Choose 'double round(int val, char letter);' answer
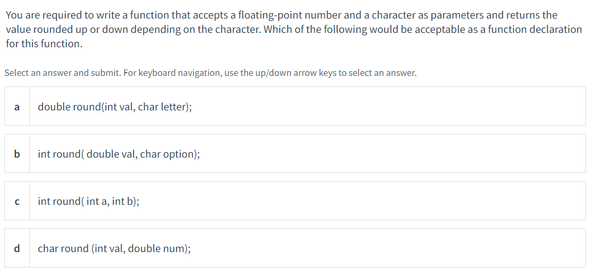The height and width of the screenshot is (268, 594). [115, 107]
